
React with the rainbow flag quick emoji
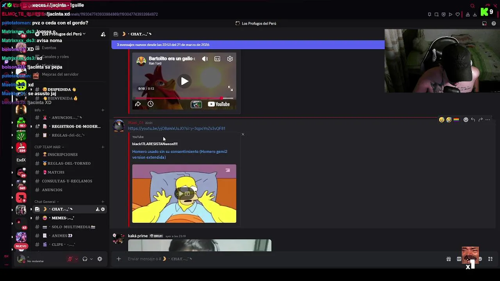[456, 120]
